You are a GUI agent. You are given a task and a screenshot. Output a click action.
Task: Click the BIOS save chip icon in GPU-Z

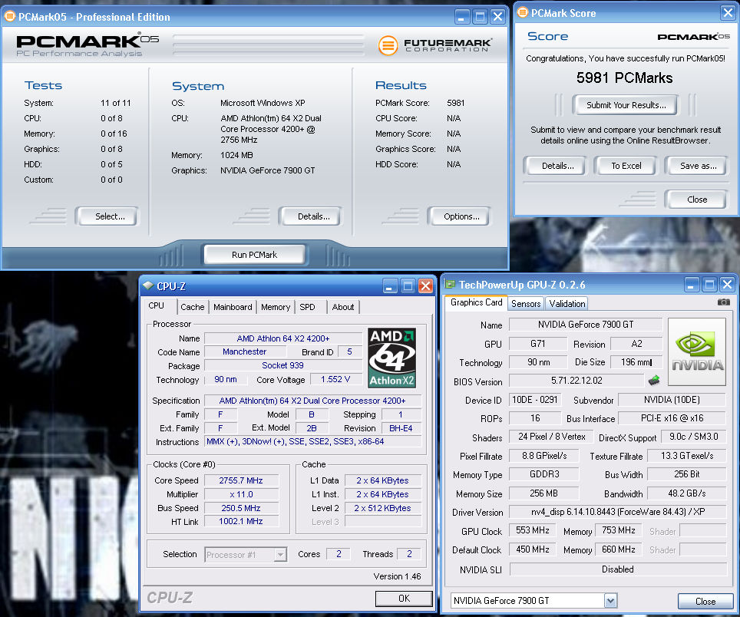coord(654,380)
